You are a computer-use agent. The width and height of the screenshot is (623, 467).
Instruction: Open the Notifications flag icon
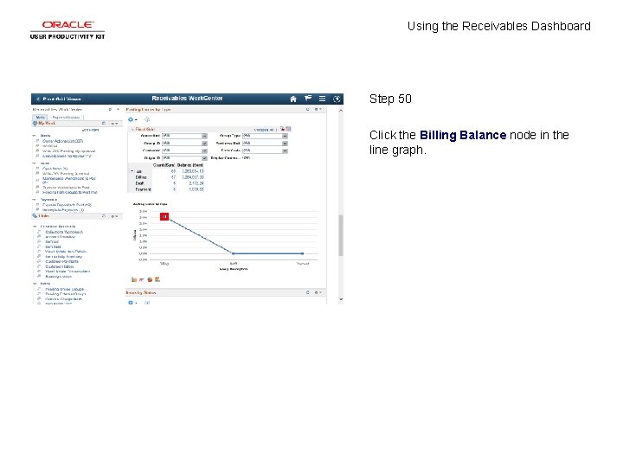[x=308, y=99]
